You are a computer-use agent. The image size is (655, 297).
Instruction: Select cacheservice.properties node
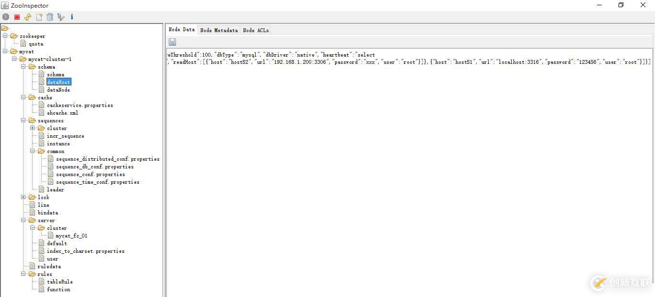point(80,105)
